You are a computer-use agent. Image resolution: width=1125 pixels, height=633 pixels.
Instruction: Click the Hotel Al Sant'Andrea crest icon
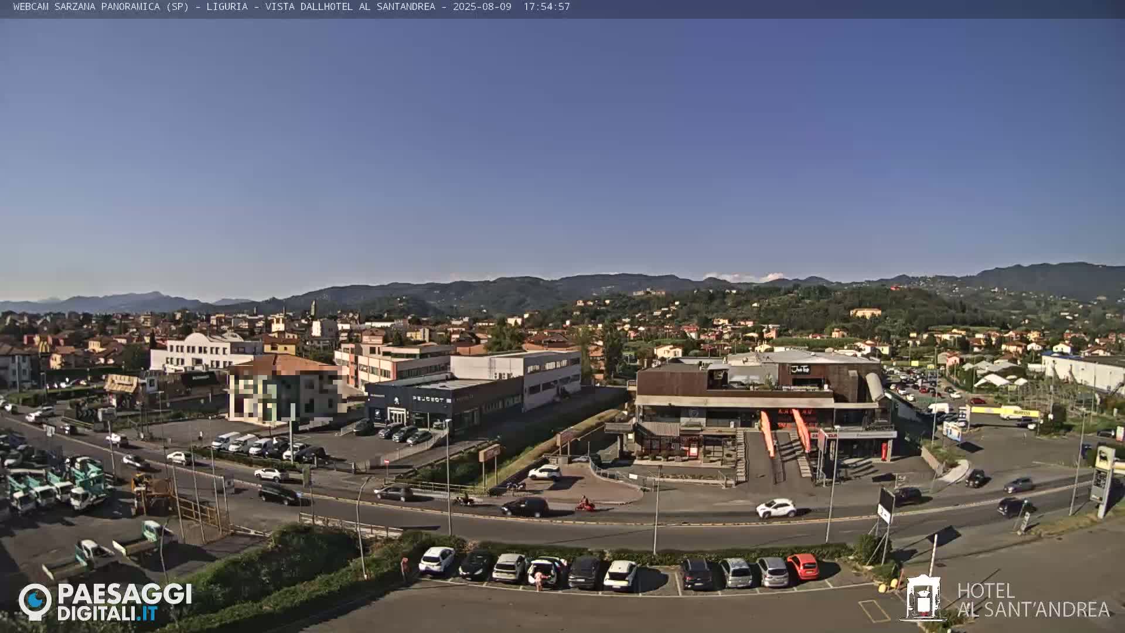923,598
